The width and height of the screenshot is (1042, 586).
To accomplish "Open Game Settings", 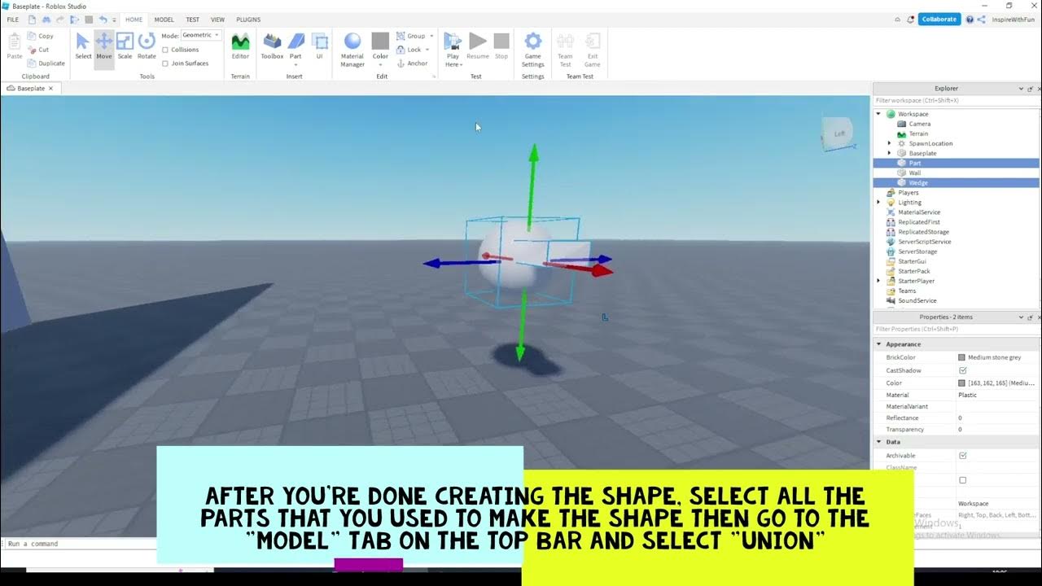I will 532,50.
